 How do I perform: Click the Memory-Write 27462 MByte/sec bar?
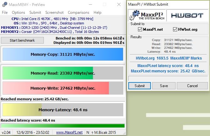click(63, 88)
